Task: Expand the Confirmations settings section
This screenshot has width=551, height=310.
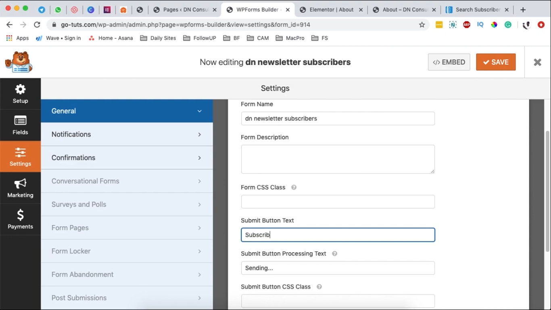Action: [127, 158]
